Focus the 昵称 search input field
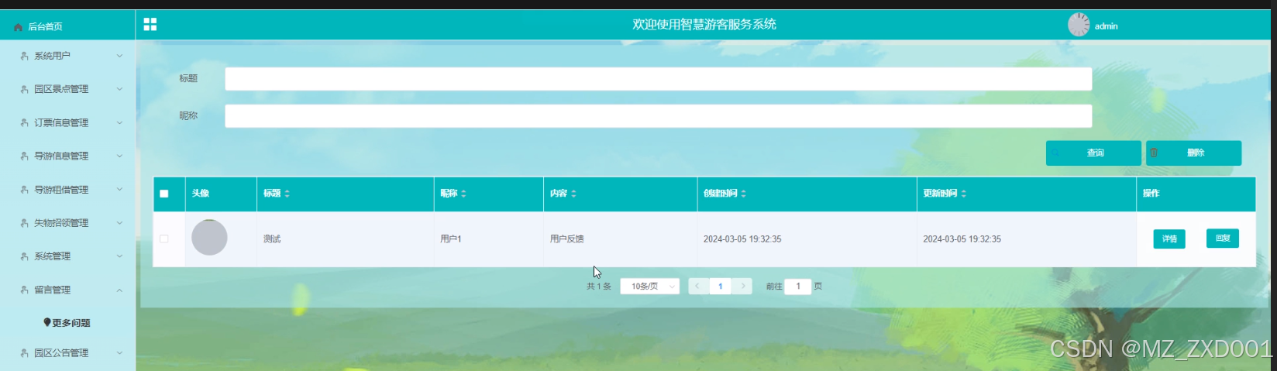The image size is (1277, 371). 658,115
